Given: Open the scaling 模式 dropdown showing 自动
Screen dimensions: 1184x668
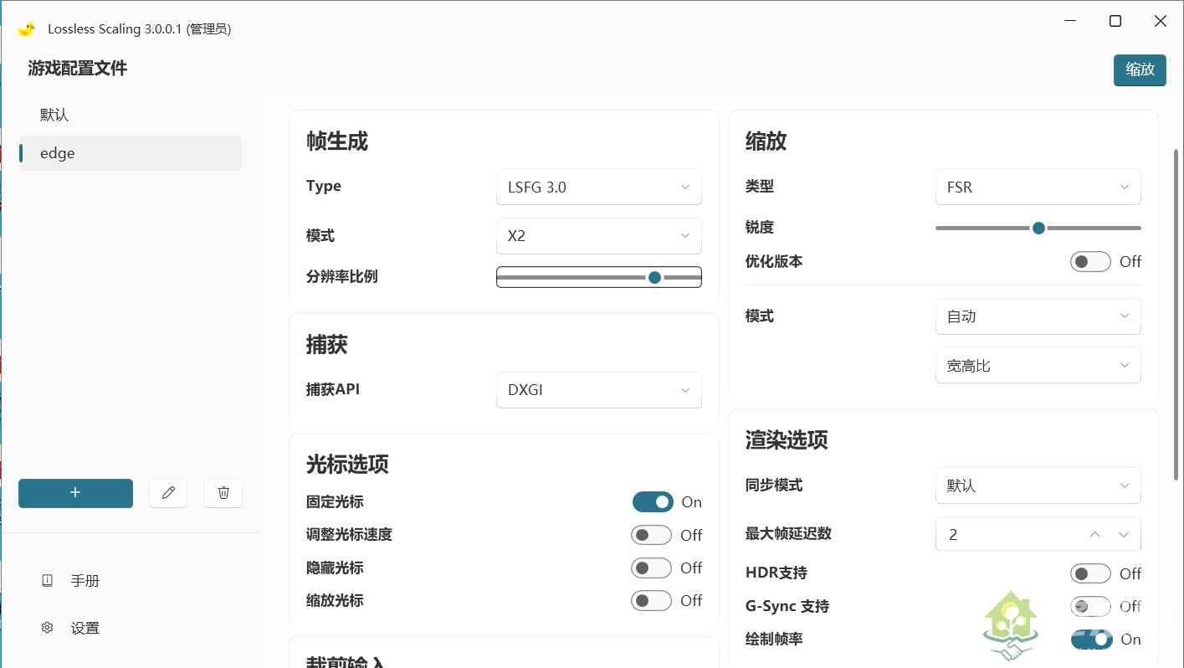Looking at the screenshot, I should [x=1038, y=316].
